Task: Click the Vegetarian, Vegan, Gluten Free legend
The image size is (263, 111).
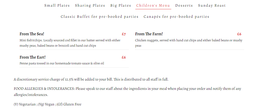Action: click(48, 104)
